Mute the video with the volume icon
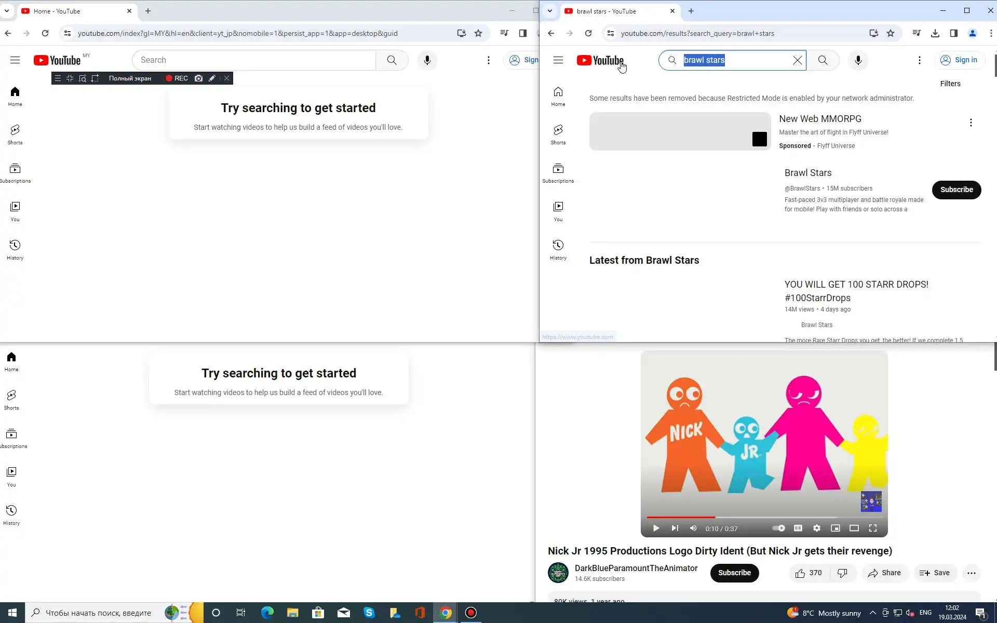This screenshot has height=623, width=997. pyautogui.click(x=693, y=528)
